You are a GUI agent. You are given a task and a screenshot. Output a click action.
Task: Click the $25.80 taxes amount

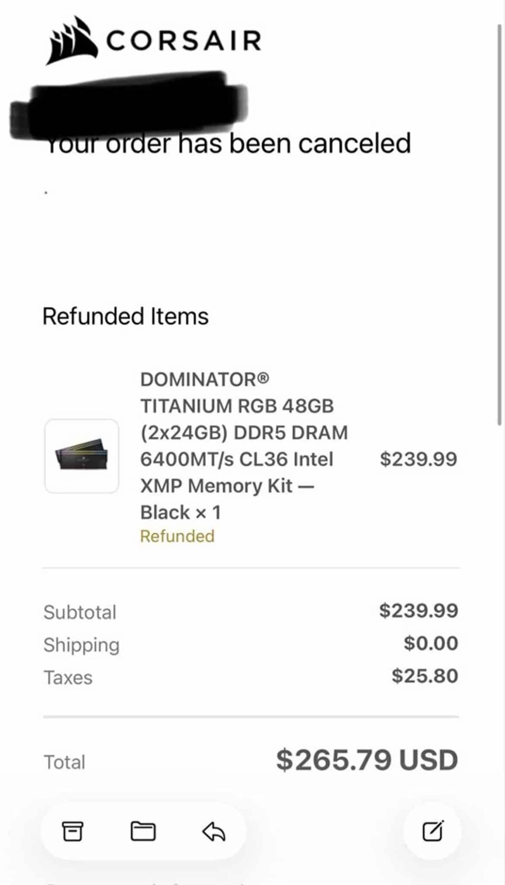click(x=425, y=676)
